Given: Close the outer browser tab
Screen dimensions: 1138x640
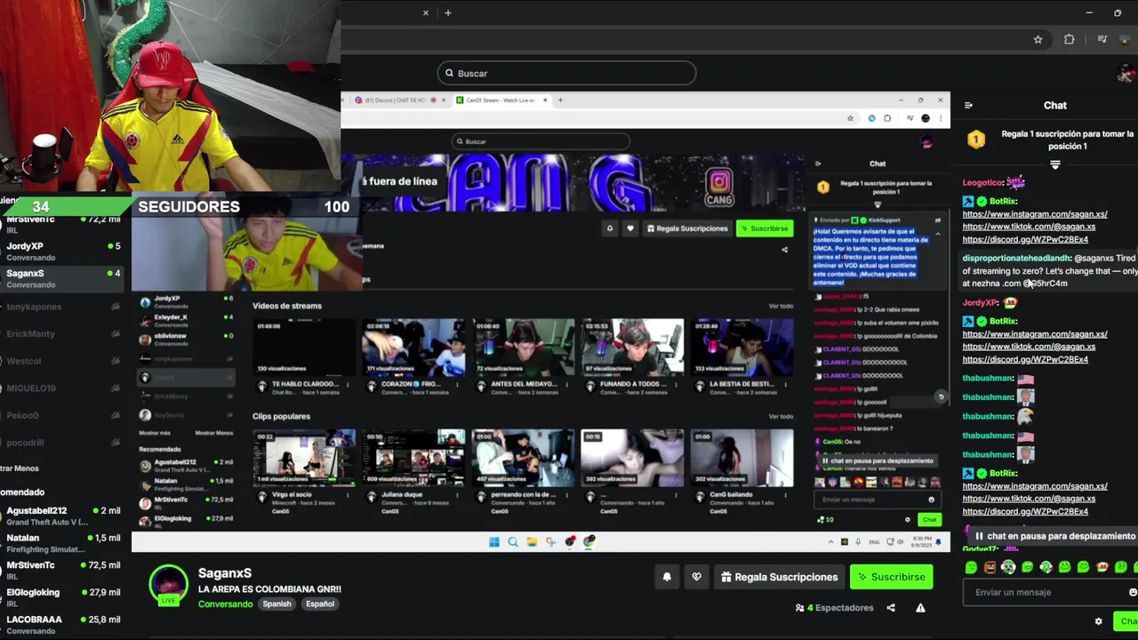Looking at the screenshot, I should (426, 12).
